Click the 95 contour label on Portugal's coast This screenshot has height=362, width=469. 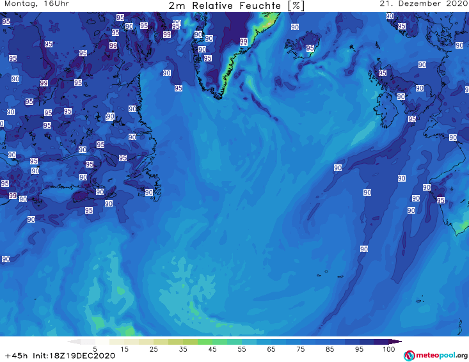[441, 200]
